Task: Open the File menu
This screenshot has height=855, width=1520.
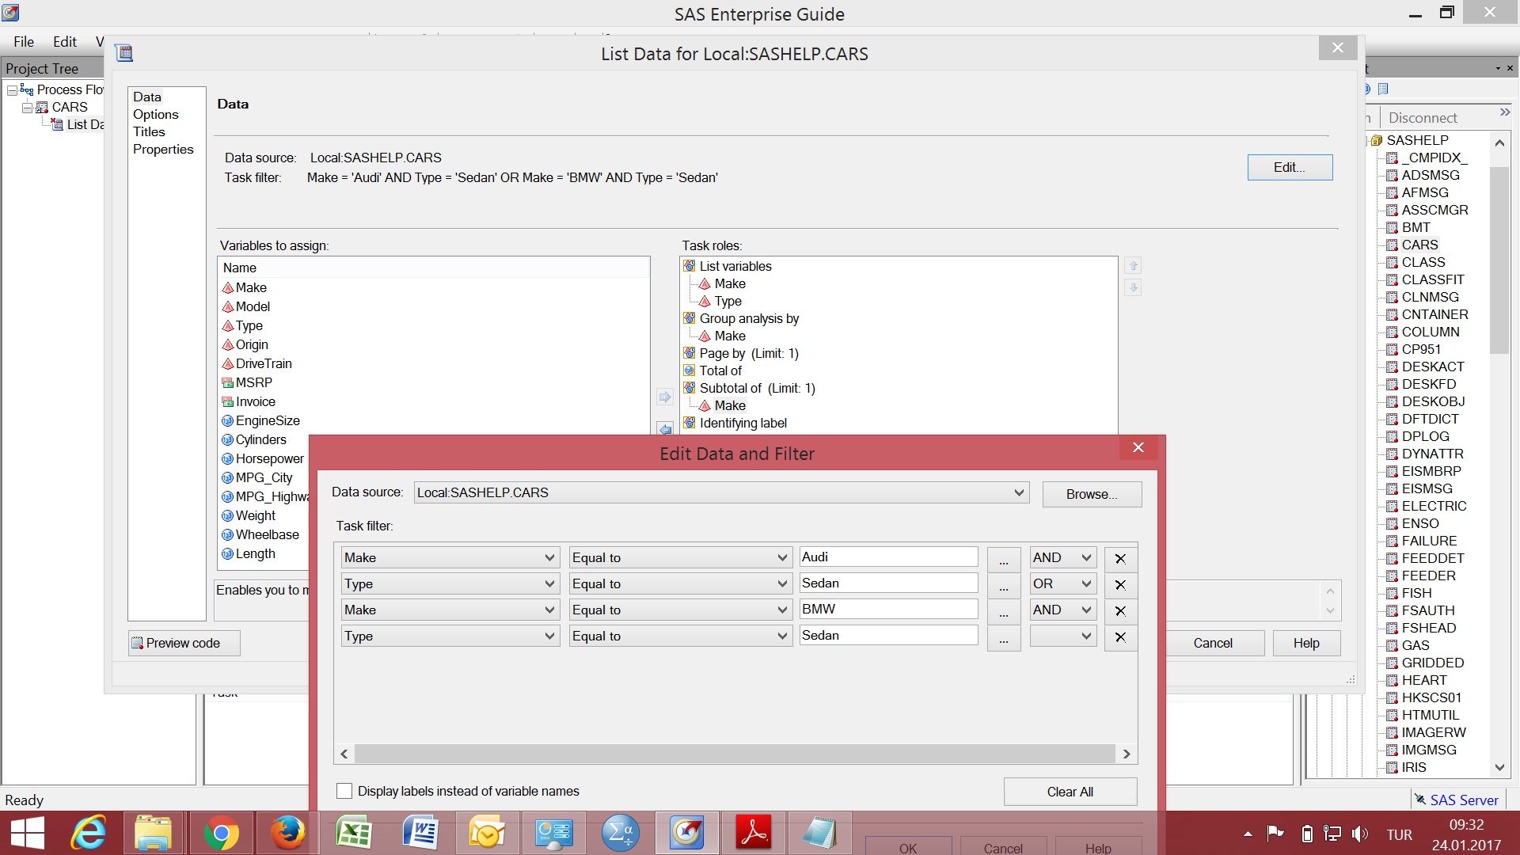Action: pyautogui.click(x=24, y=41)
